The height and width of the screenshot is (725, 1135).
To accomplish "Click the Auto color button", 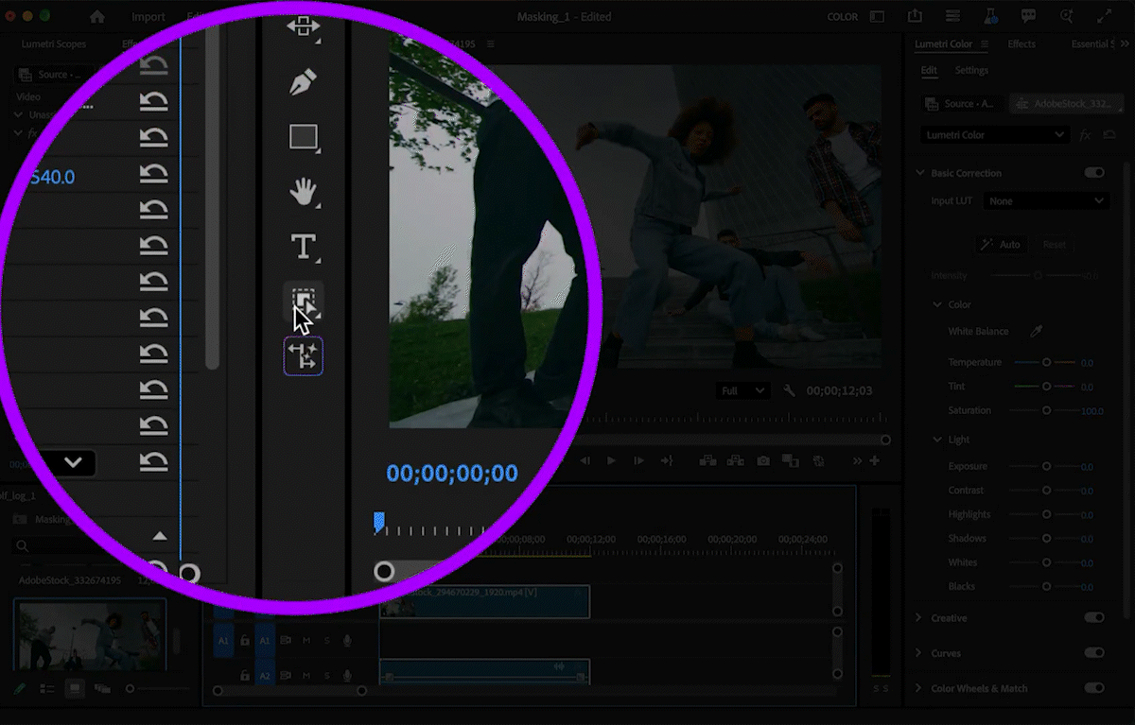I will coord(1001,244).
